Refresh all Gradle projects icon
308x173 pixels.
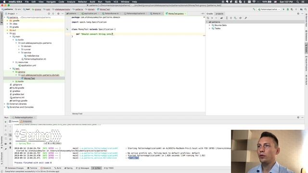208,18
